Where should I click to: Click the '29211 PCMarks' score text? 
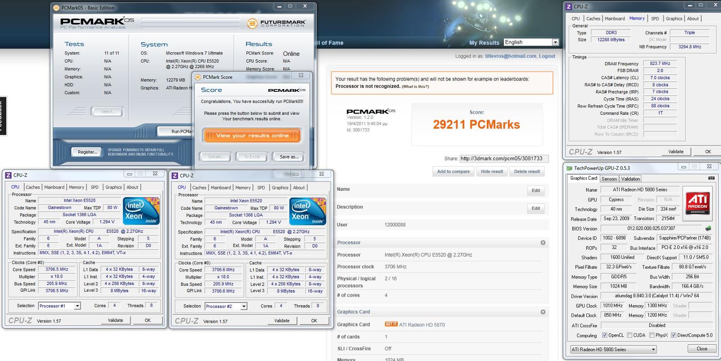pyautogui.click(x=476, y=125)
